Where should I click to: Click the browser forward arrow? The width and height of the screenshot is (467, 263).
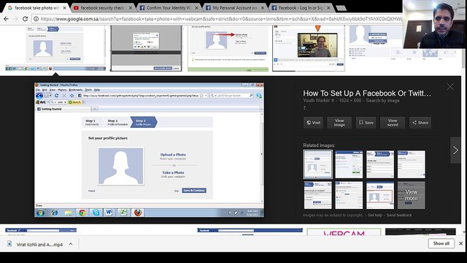click(x=15, y=19)
